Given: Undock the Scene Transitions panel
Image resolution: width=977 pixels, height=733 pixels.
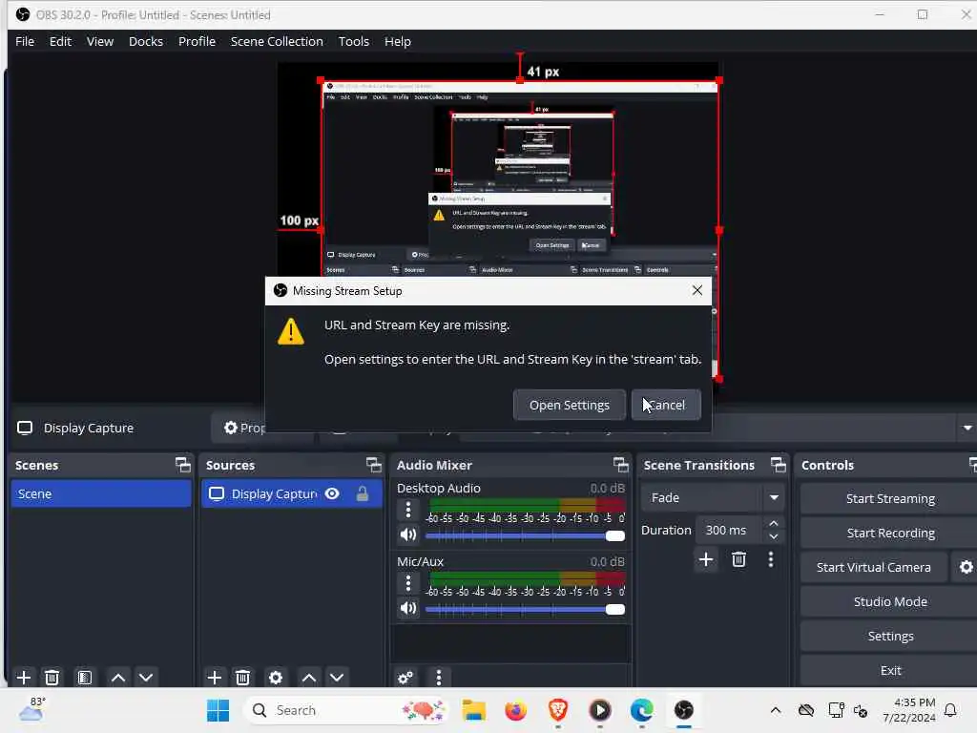Looking at the screenshot, I should click(x=779, y=465).
